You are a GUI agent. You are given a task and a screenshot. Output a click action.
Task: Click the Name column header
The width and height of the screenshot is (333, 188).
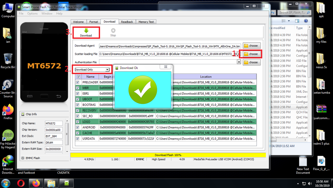[90, 77]
